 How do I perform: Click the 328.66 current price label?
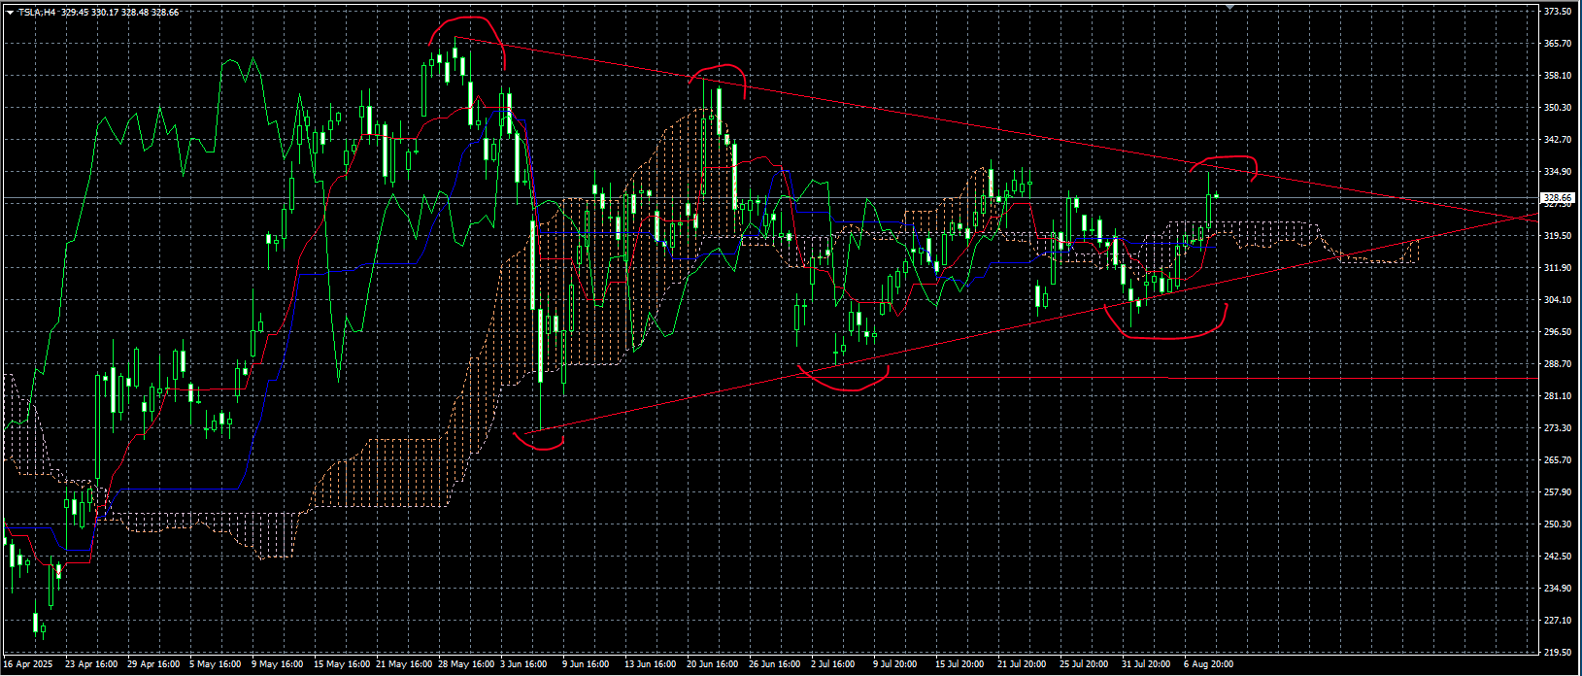click(x=1557, y=197)
